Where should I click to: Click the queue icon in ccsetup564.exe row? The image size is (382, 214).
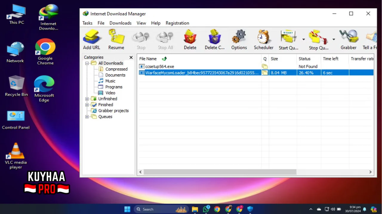pyautogui.click(x=265, y=67)
